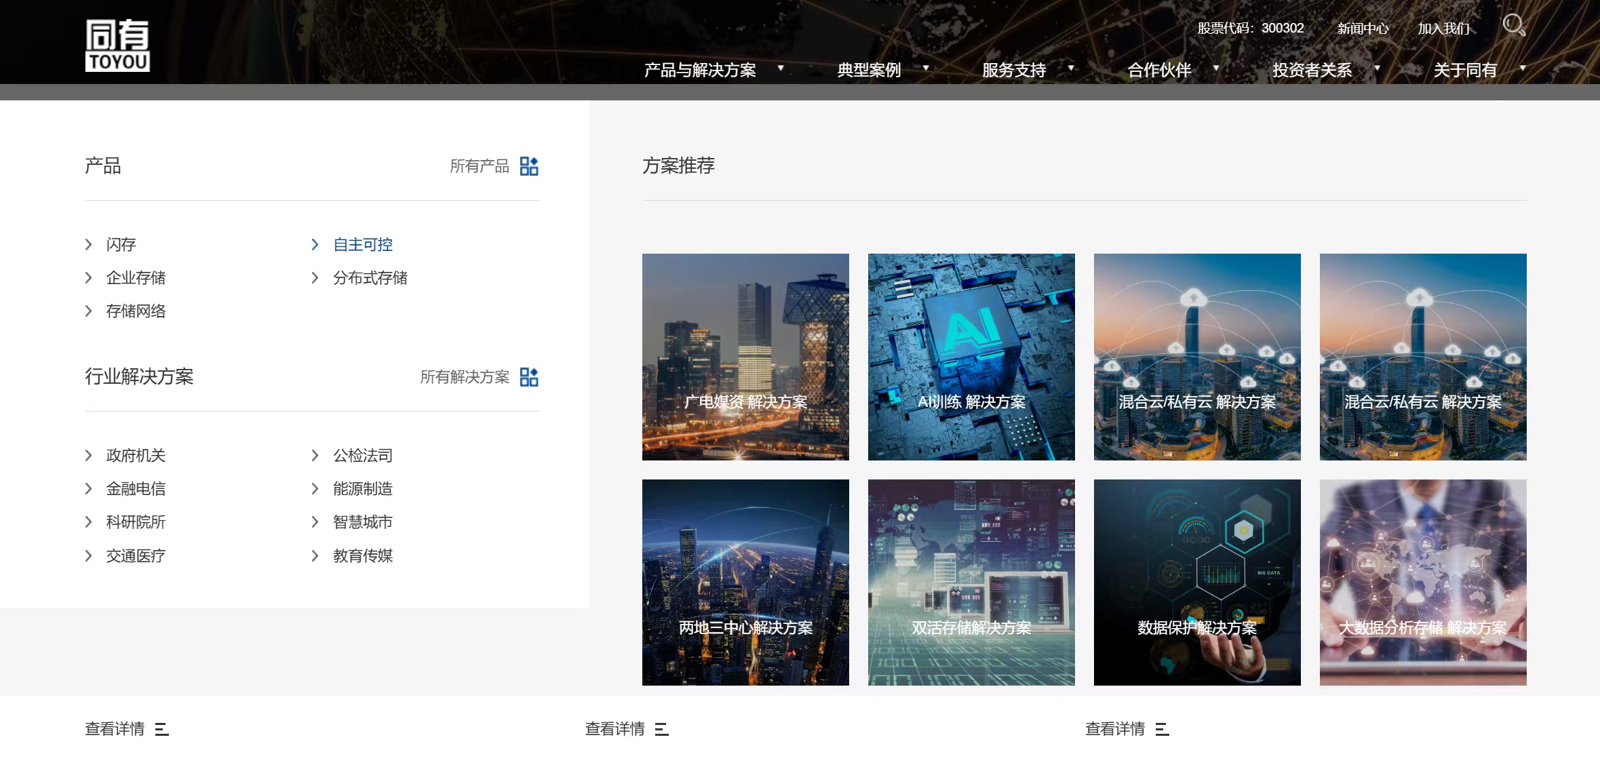The image size is (1600, 767).
Task: Select 自主可控 product category
Action: pos(363,245)
